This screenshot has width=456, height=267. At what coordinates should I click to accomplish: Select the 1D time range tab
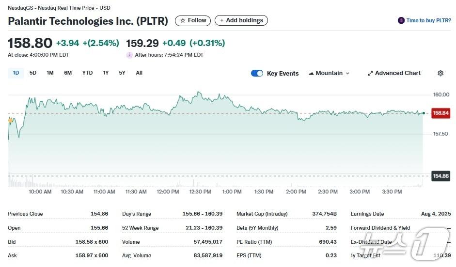coord(16,73)
